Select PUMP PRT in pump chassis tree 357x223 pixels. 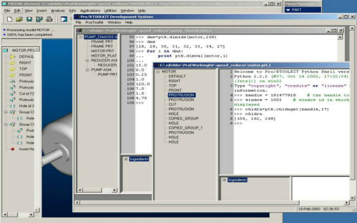(108, 74)
